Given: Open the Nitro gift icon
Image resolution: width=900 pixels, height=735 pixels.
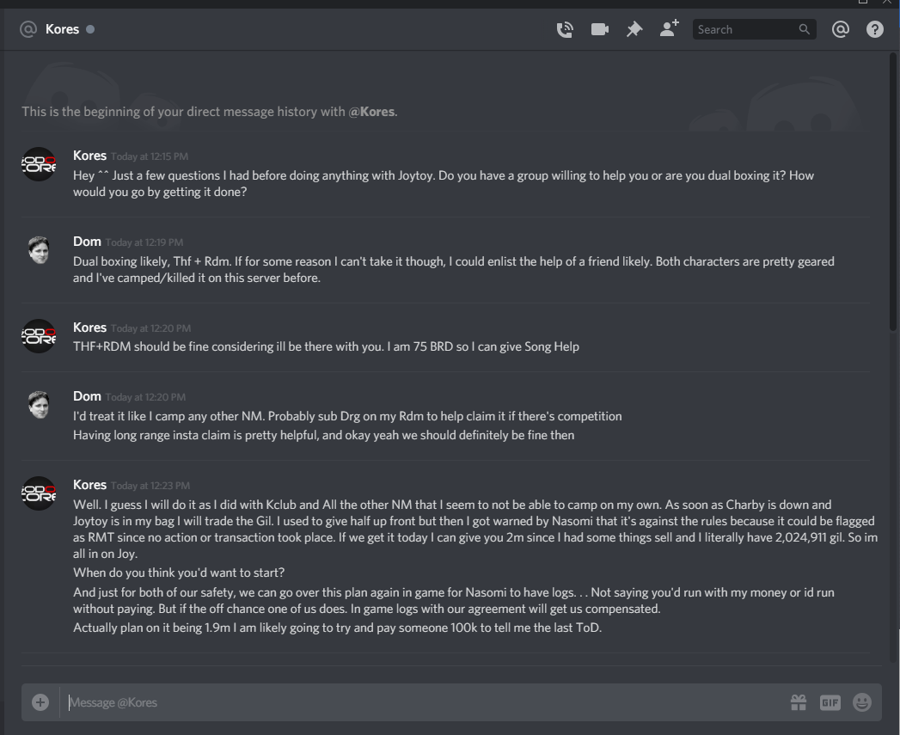Looking at the screenshot, I should pyautogui.click(x=799, y=702).
